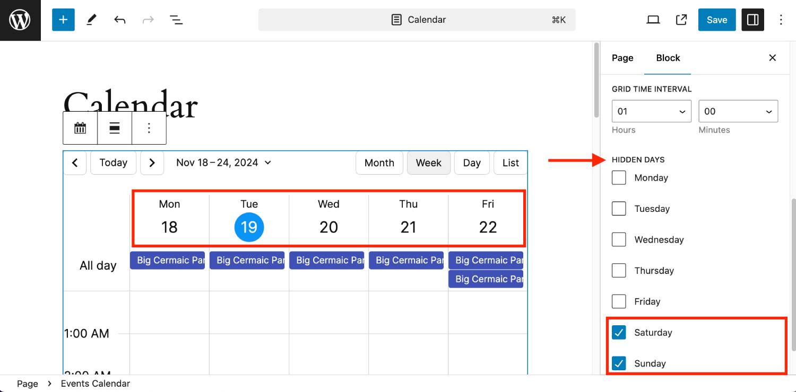Click the Fri 22 column header
796x392 pixels.
488,217
